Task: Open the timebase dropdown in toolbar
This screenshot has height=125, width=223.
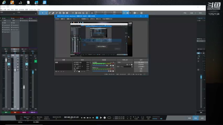Action: coord(108,12)
